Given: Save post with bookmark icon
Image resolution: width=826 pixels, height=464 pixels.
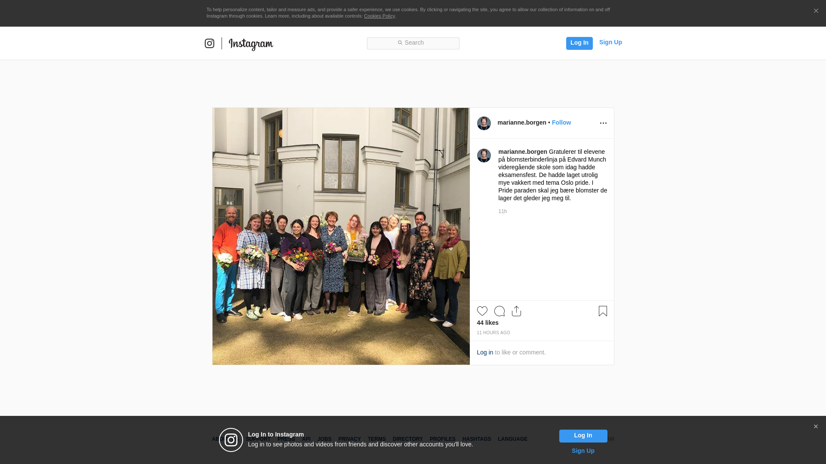Looking at the screenshot, I should click(x=603, y=311).
